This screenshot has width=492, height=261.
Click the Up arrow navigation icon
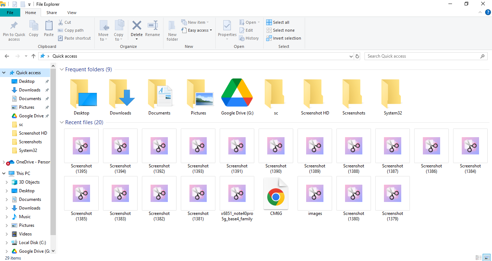33,56
